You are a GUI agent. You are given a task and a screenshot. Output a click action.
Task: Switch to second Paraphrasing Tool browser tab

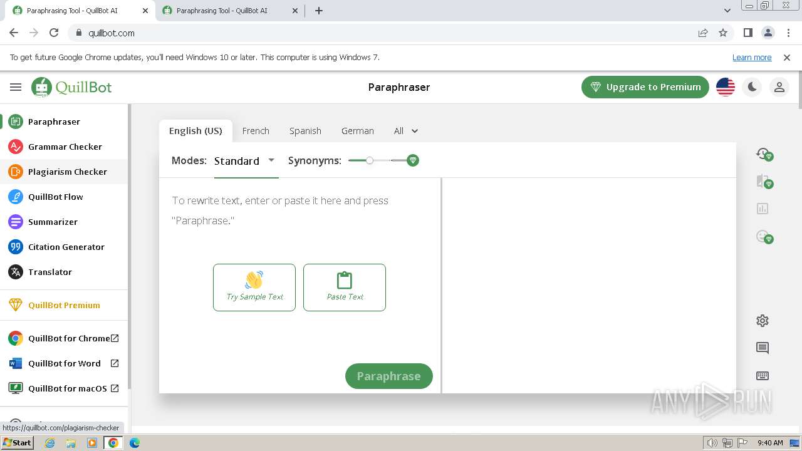[231, 11]
